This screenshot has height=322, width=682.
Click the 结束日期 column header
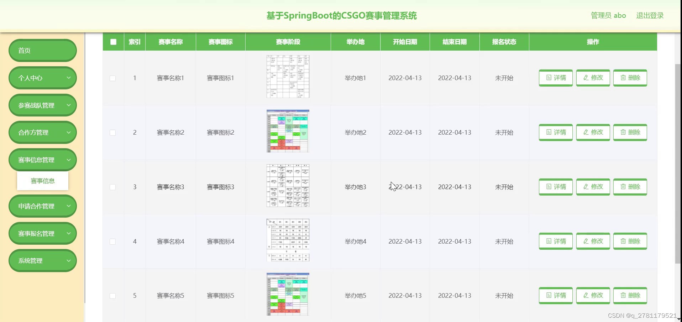coord(455,42)
